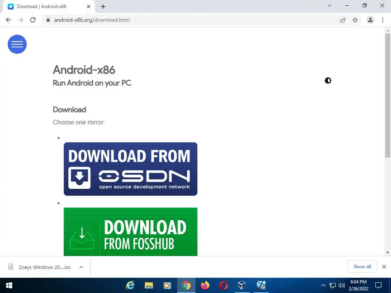Click the Android-x86 site title
Viewport: 391px width, 293px height.
84,70
